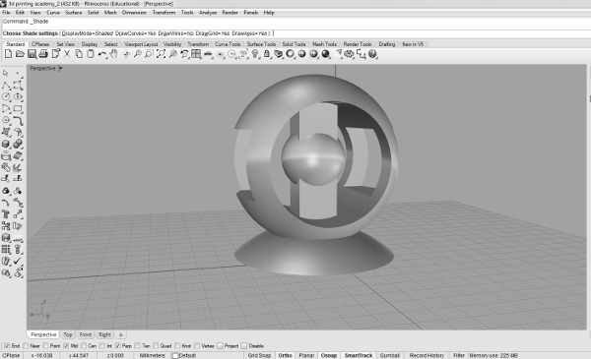
Task: Click the New file icon
Action: coord(8,54)
